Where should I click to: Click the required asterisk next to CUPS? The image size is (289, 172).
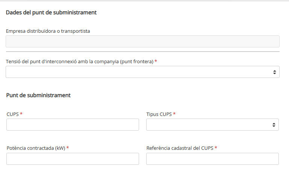pyautogui.click(x=21, y=114)
